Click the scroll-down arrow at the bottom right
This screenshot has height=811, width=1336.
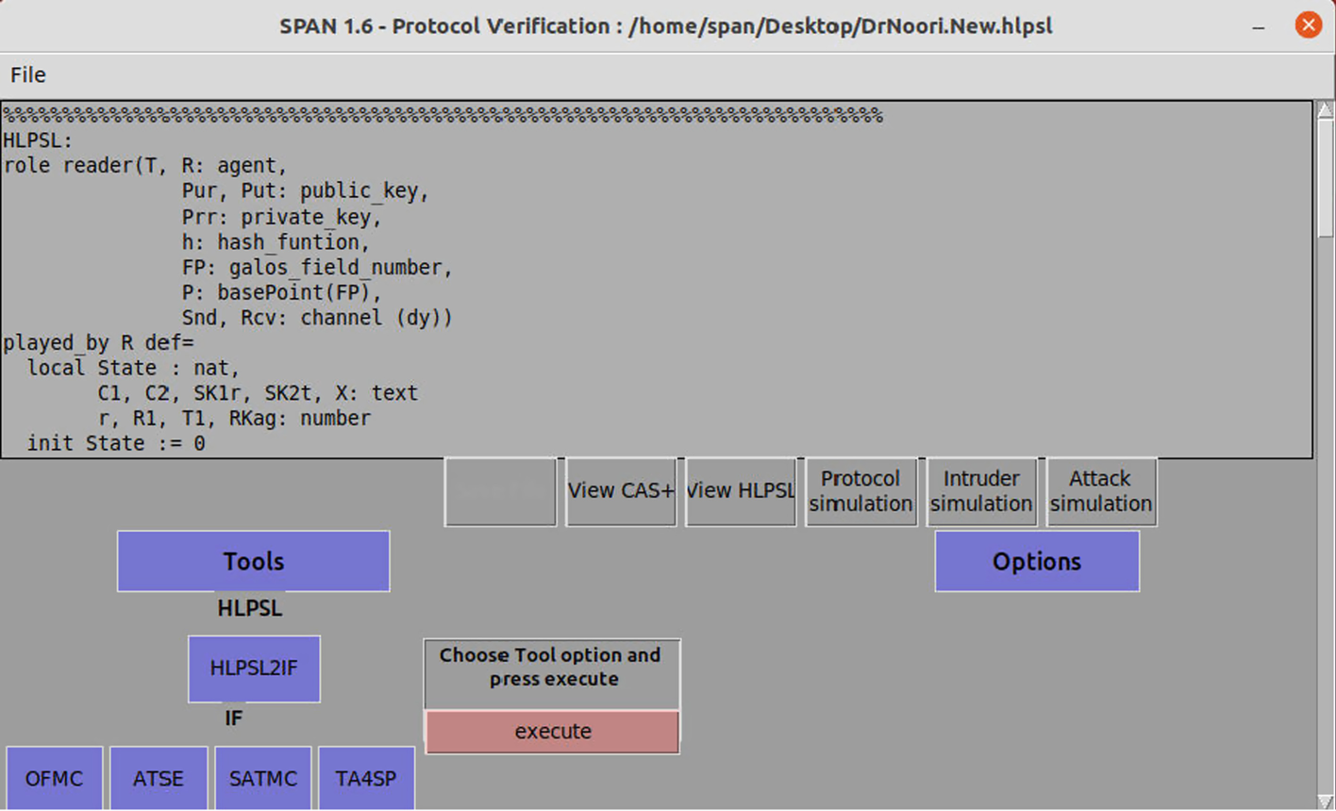click(x=1325, y=802)
